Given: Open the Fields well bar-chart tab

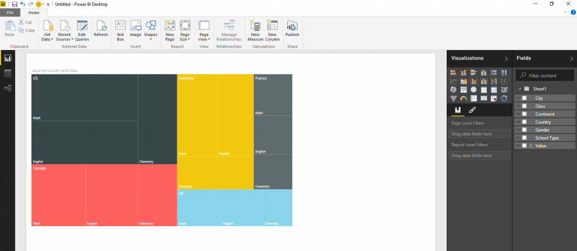Looking at the screenshot, I should (458, 110).
